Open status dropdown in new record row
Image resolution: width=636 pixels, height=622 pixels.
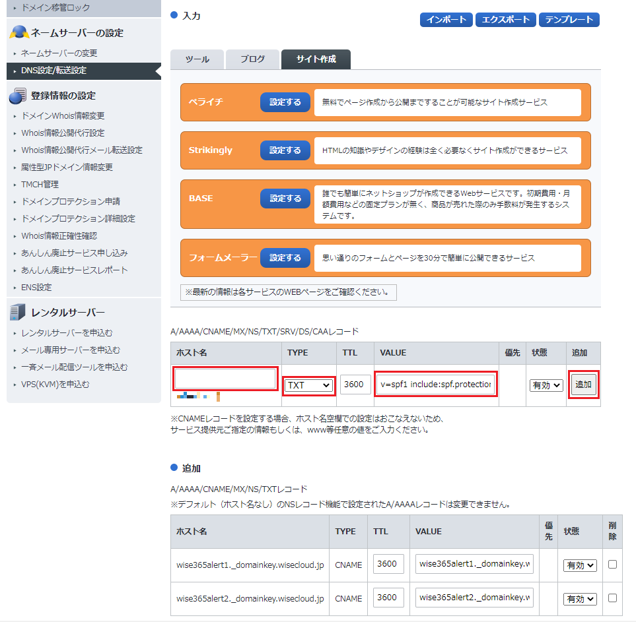click(x=546, y=385)
